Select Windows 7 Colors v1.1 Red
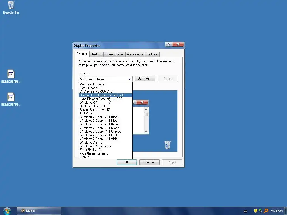 point(106,135)
